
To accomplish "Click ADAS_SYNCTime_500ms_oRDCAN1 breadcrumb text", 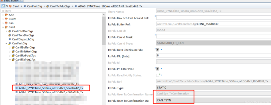I will [110, 6].
